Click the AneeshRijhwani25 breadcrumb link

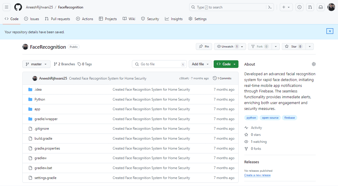tap(39, 7)
